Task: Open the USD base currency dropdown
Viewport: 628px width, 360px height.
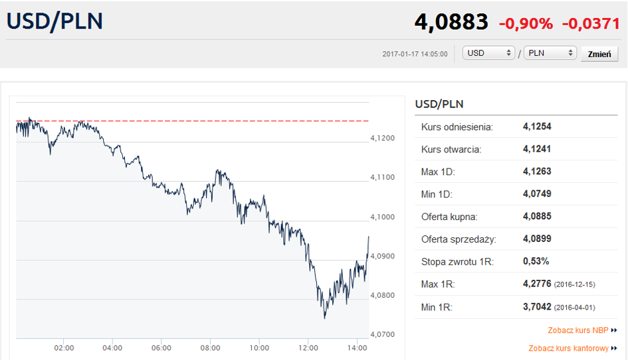Action: [x=489, y=53]
